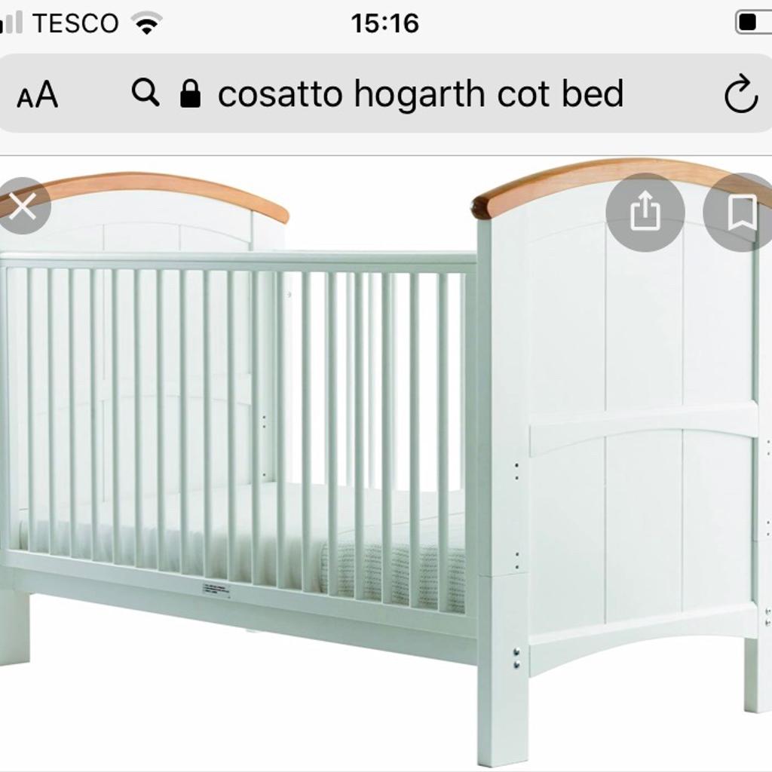Tap the cellular signal bars icon
Screen dimensions: 772x772
(x=11, y=23)
